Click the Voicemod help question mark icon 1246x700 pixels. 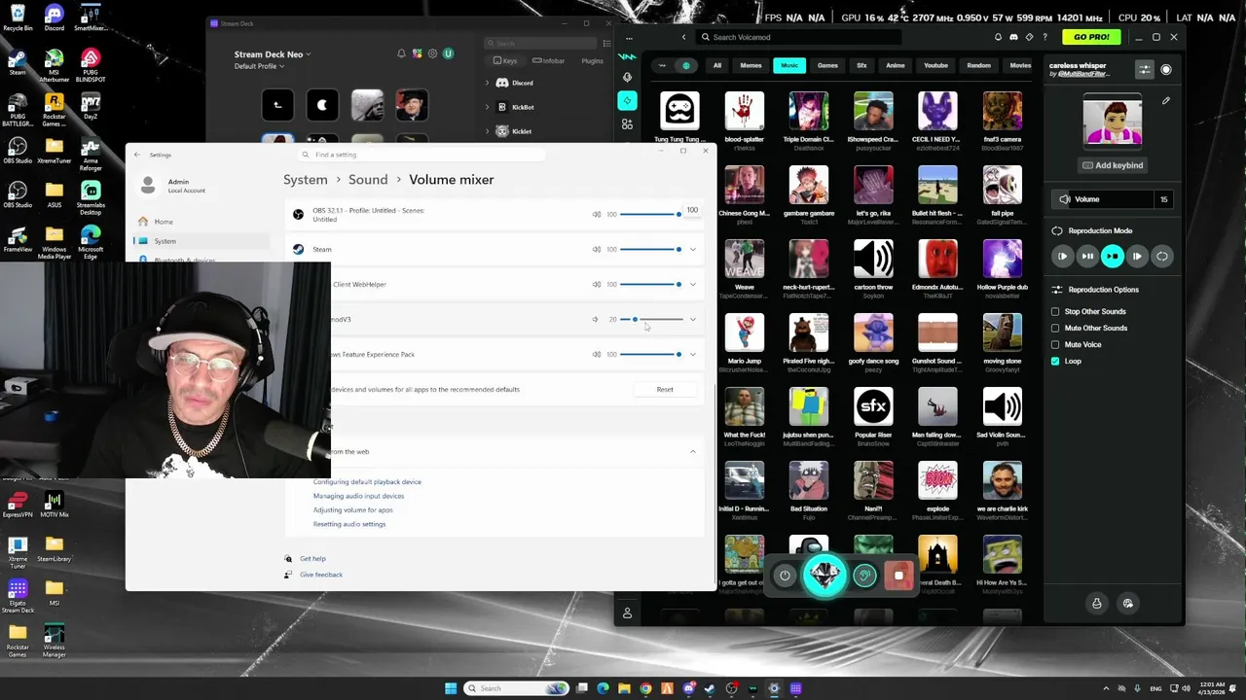click(1044, 37)
